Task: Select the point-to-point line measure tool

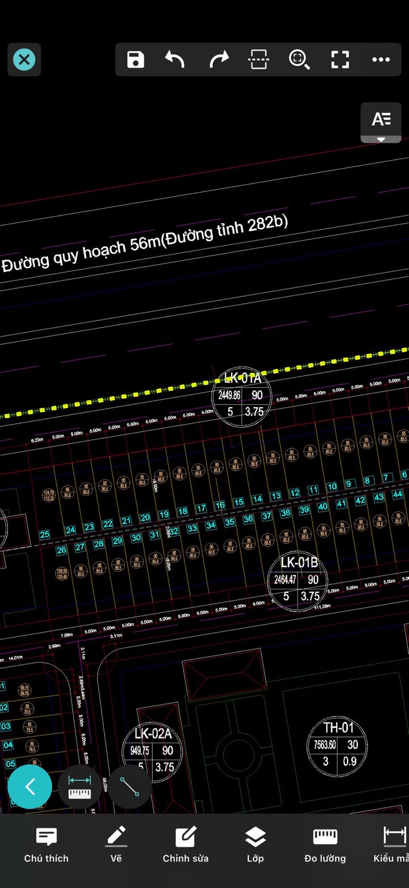Action: [130, 786]
